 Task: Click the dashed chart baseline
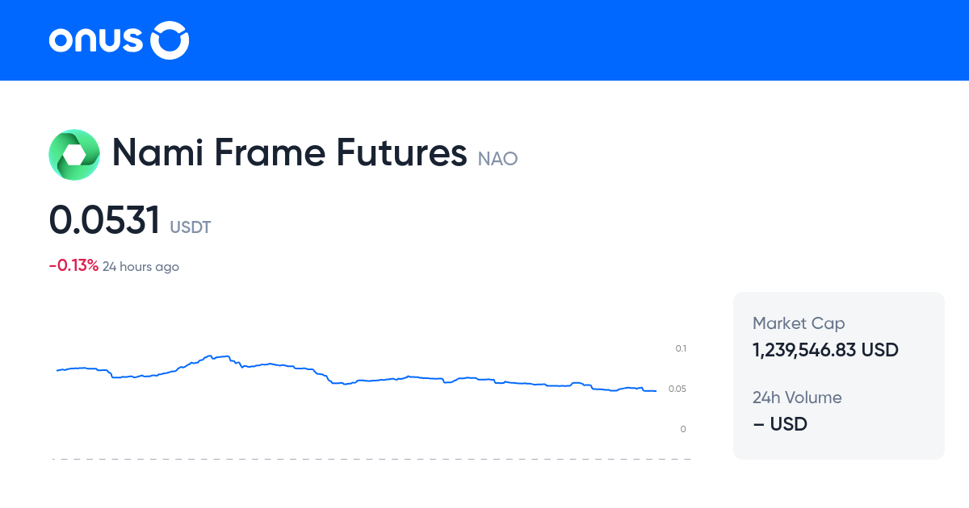point(371,460)
